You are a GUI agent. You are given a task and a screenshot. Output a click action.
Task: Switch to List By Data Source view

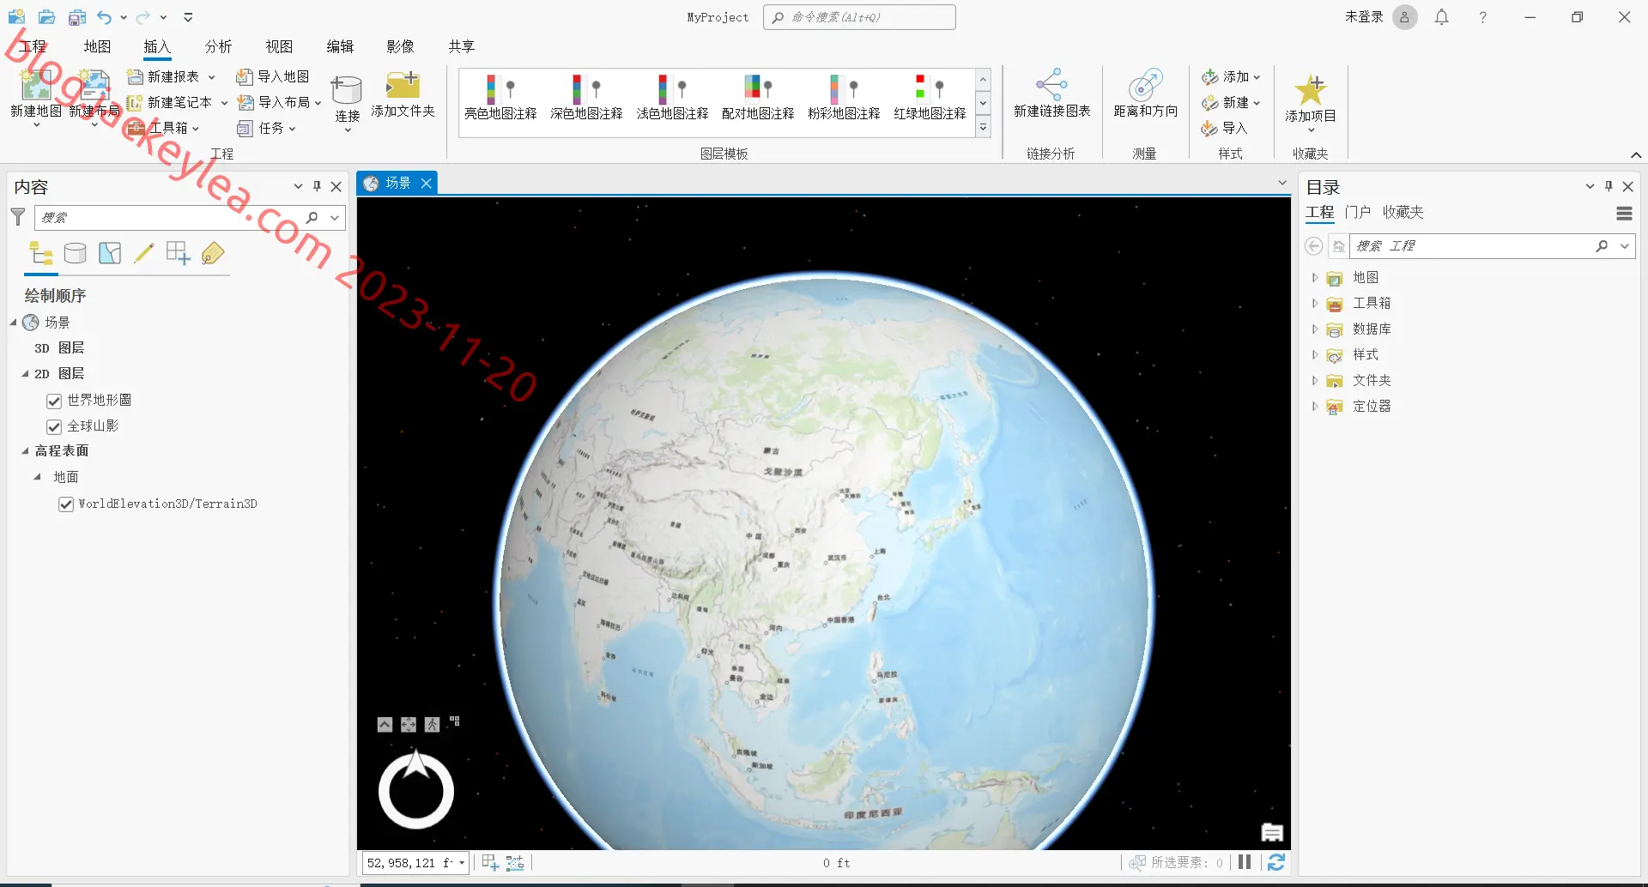point(76,253)
